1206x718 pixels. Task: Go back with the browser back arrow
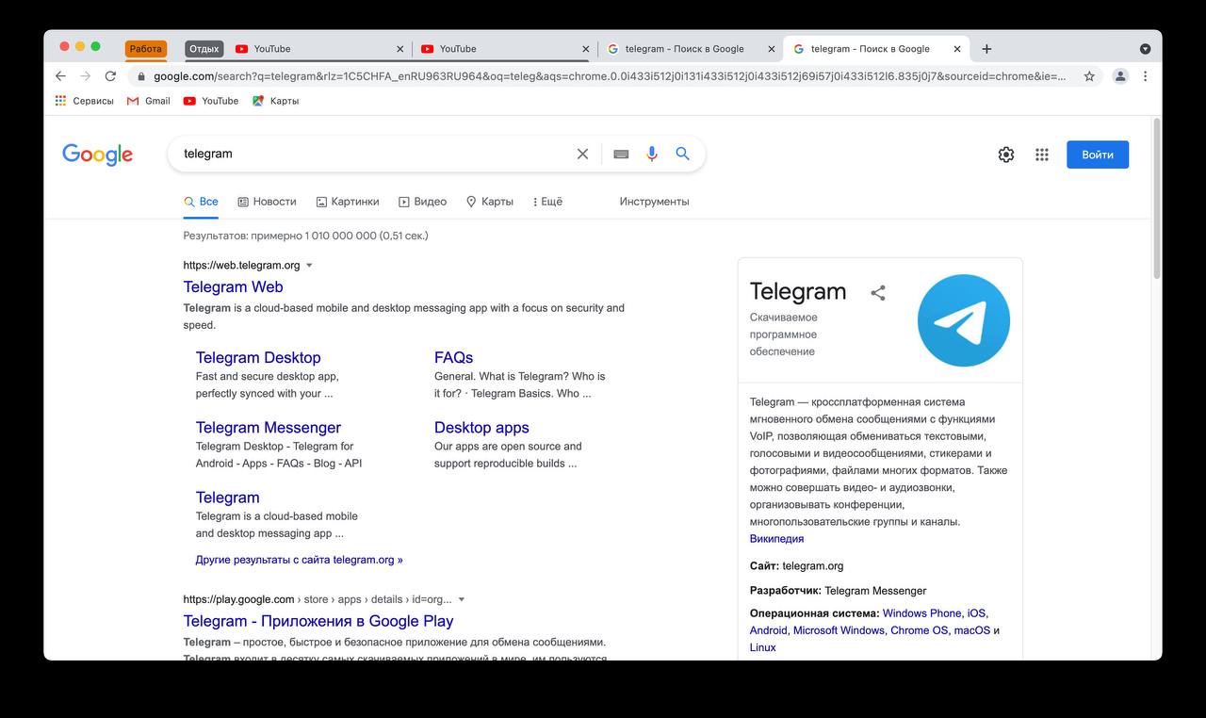coord(60,76)
